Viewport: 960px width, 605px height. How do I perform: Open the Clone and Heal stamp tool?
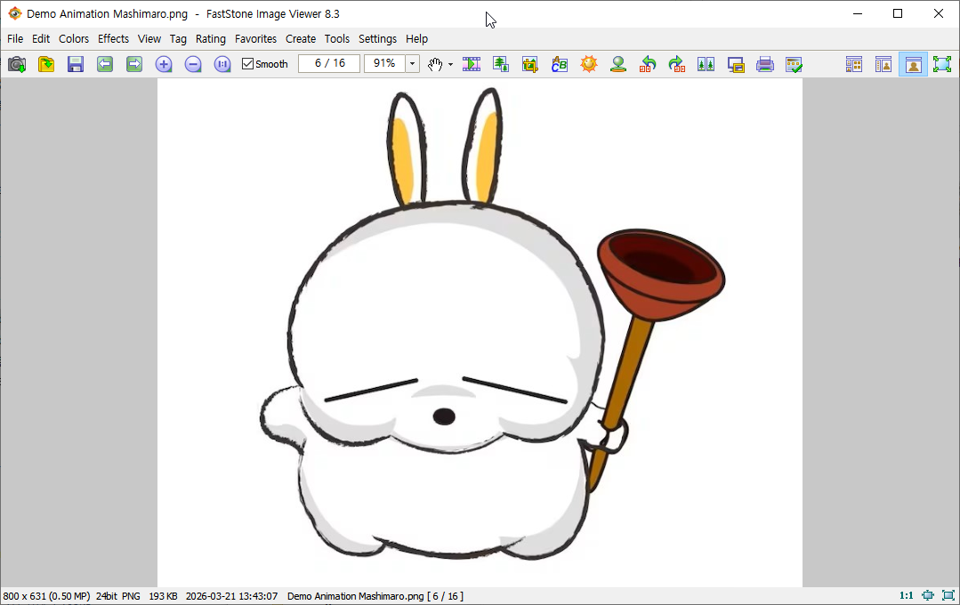618,64
